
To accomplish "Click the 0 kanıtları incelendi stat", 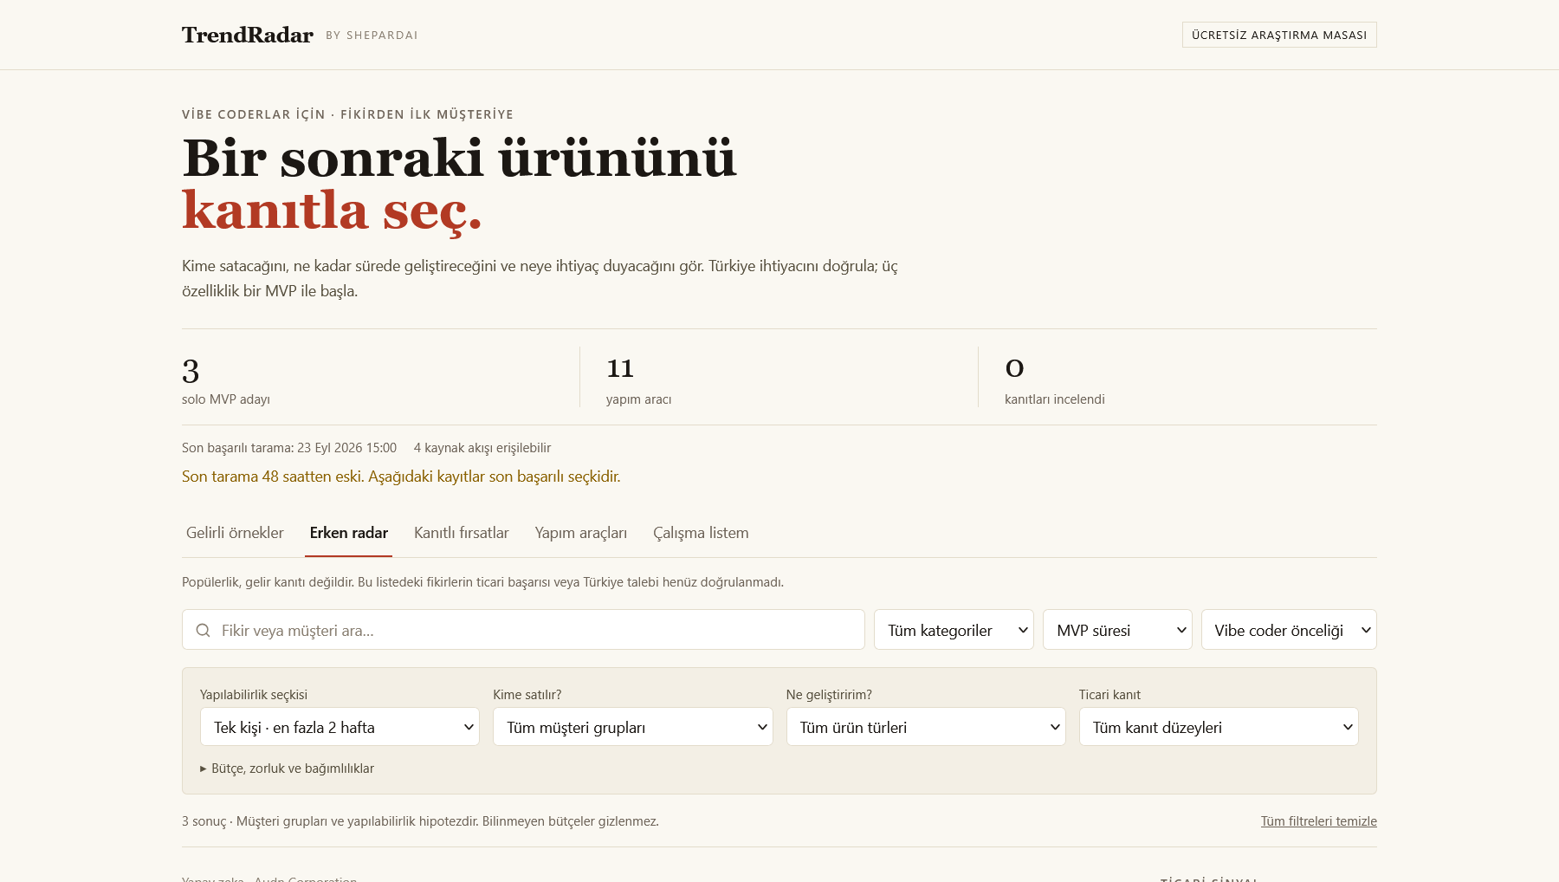I will [1054, 381].
